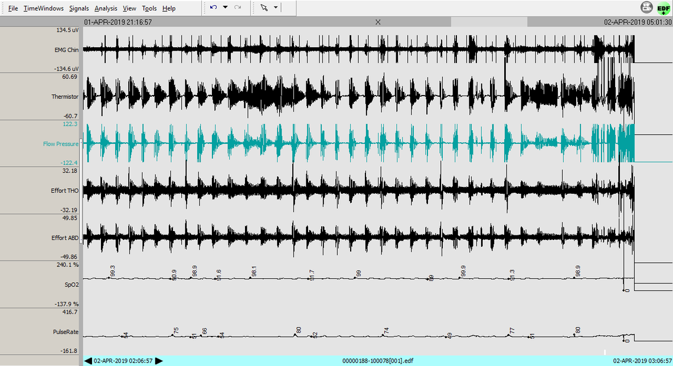Click page end time 02-APR-2019 03:06:57
673x366 pixels.
[x=642, y=361]
